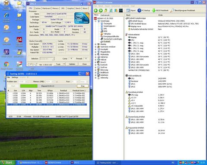Expand the DirectX tree node
Screen dimensions: 207x165
95,62
